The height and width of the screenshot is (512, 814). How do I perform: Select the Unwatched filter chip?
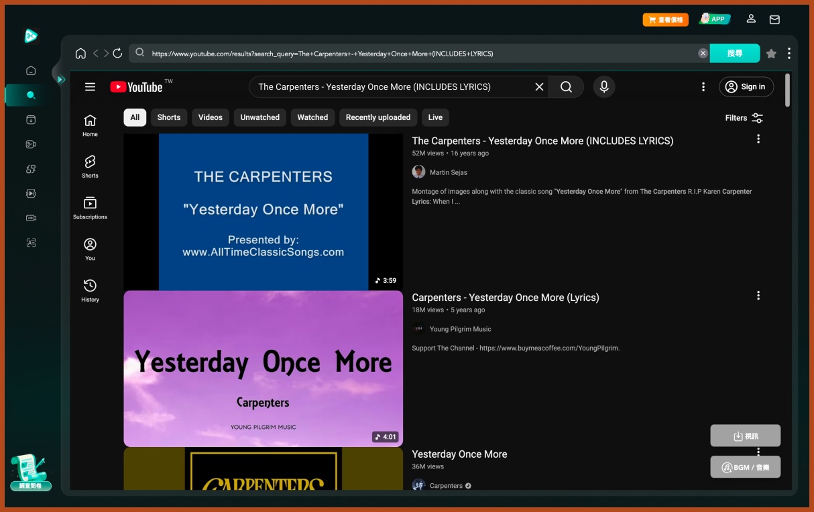pyautogui.click(x=259, y=117)
